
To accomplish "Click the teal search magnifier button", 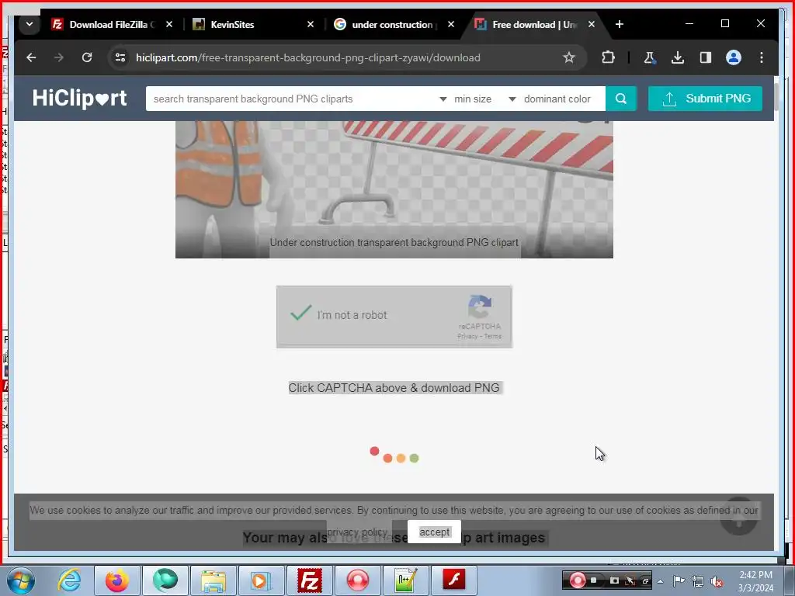I will [x=621, y=99].
